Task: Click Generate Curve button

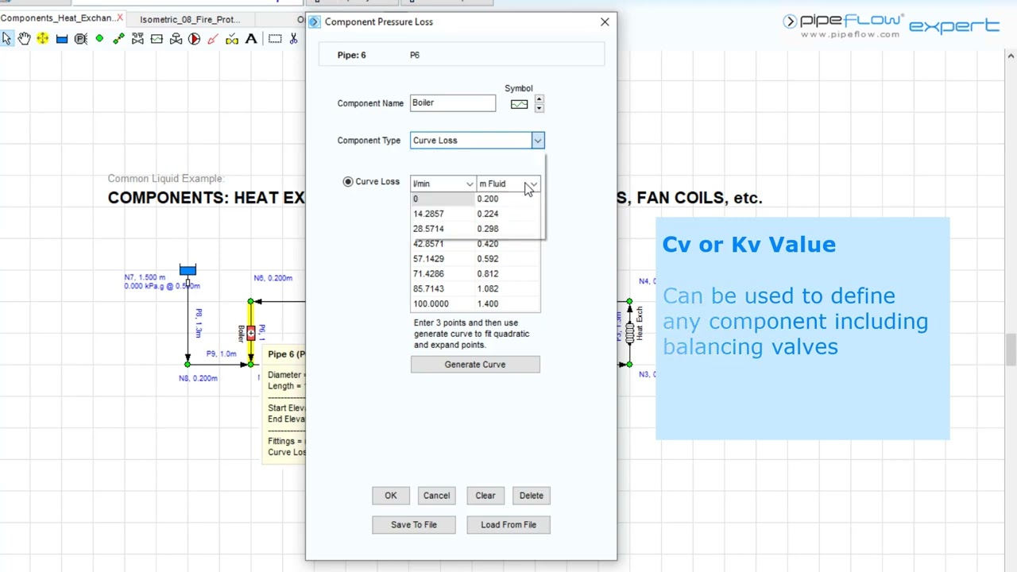Action: [475, 365]
